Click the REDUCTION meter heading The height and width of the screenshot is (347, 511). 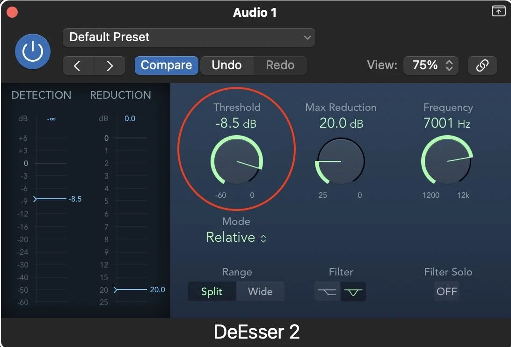point(121,95)
